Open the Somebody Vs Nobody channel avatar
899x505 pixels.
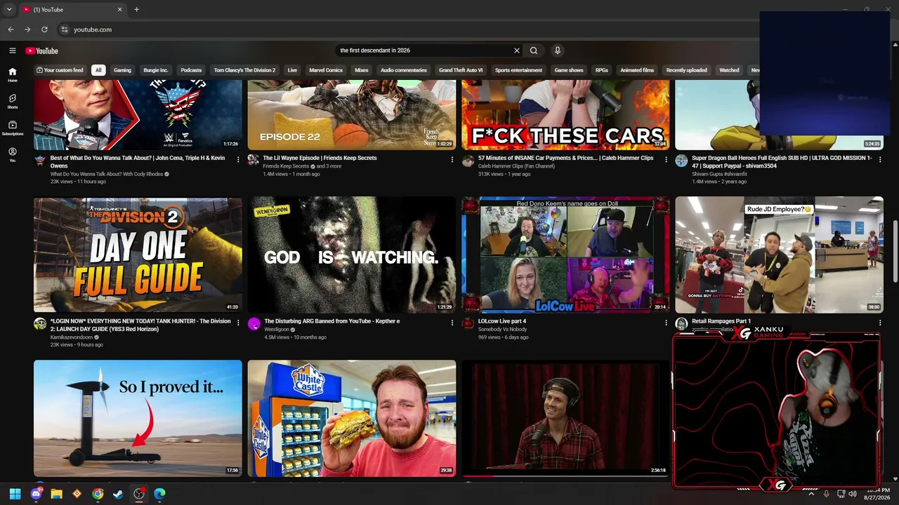[468, 324]
